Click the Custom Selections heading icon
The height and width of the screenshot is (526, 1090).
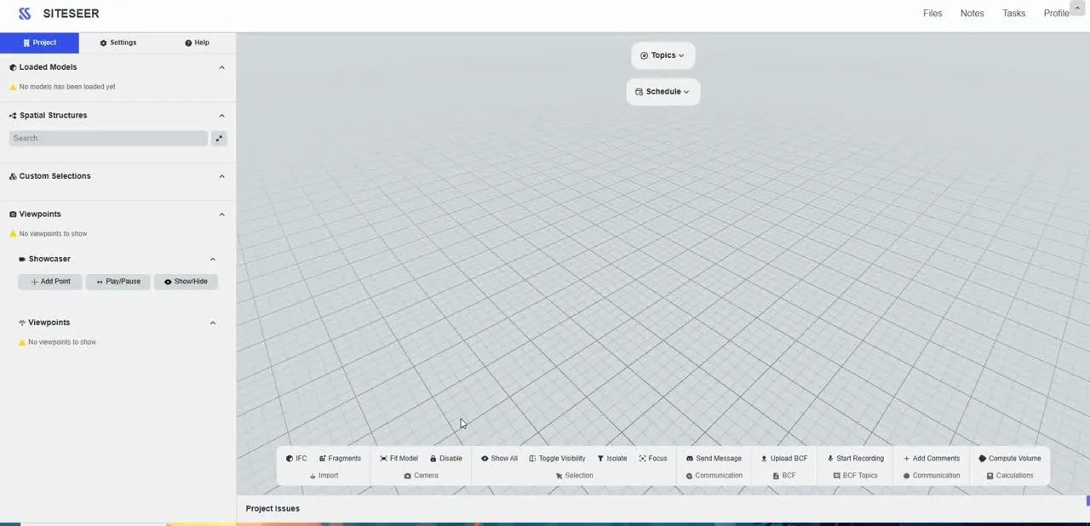tap(13, 176)
